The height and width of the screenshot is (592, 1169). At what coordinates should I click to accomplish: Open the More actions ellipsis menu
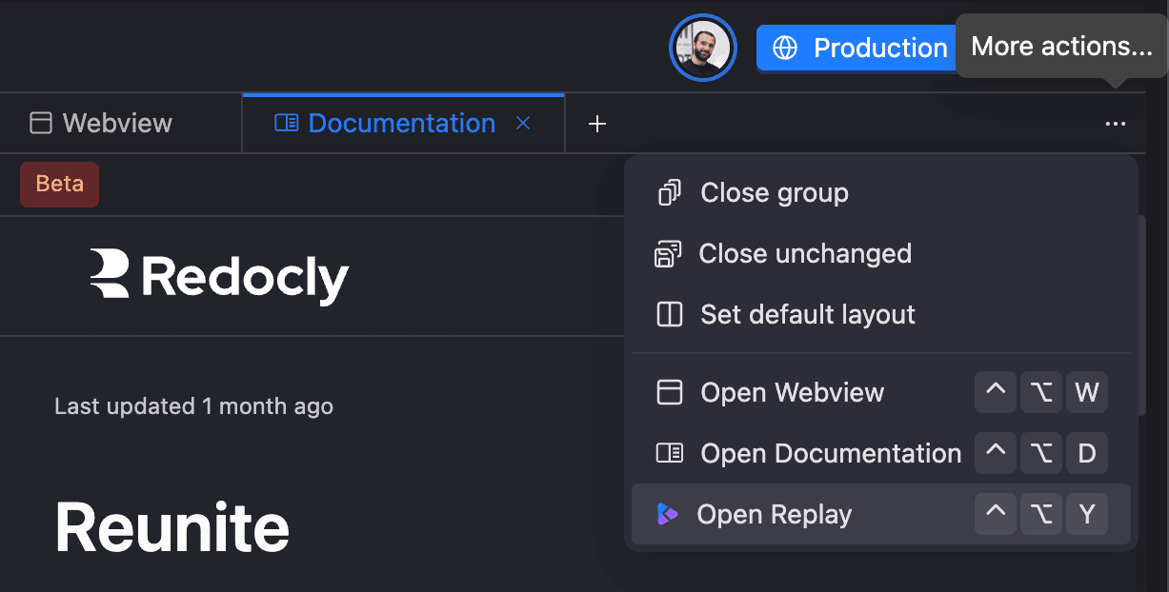[1116, 124]
